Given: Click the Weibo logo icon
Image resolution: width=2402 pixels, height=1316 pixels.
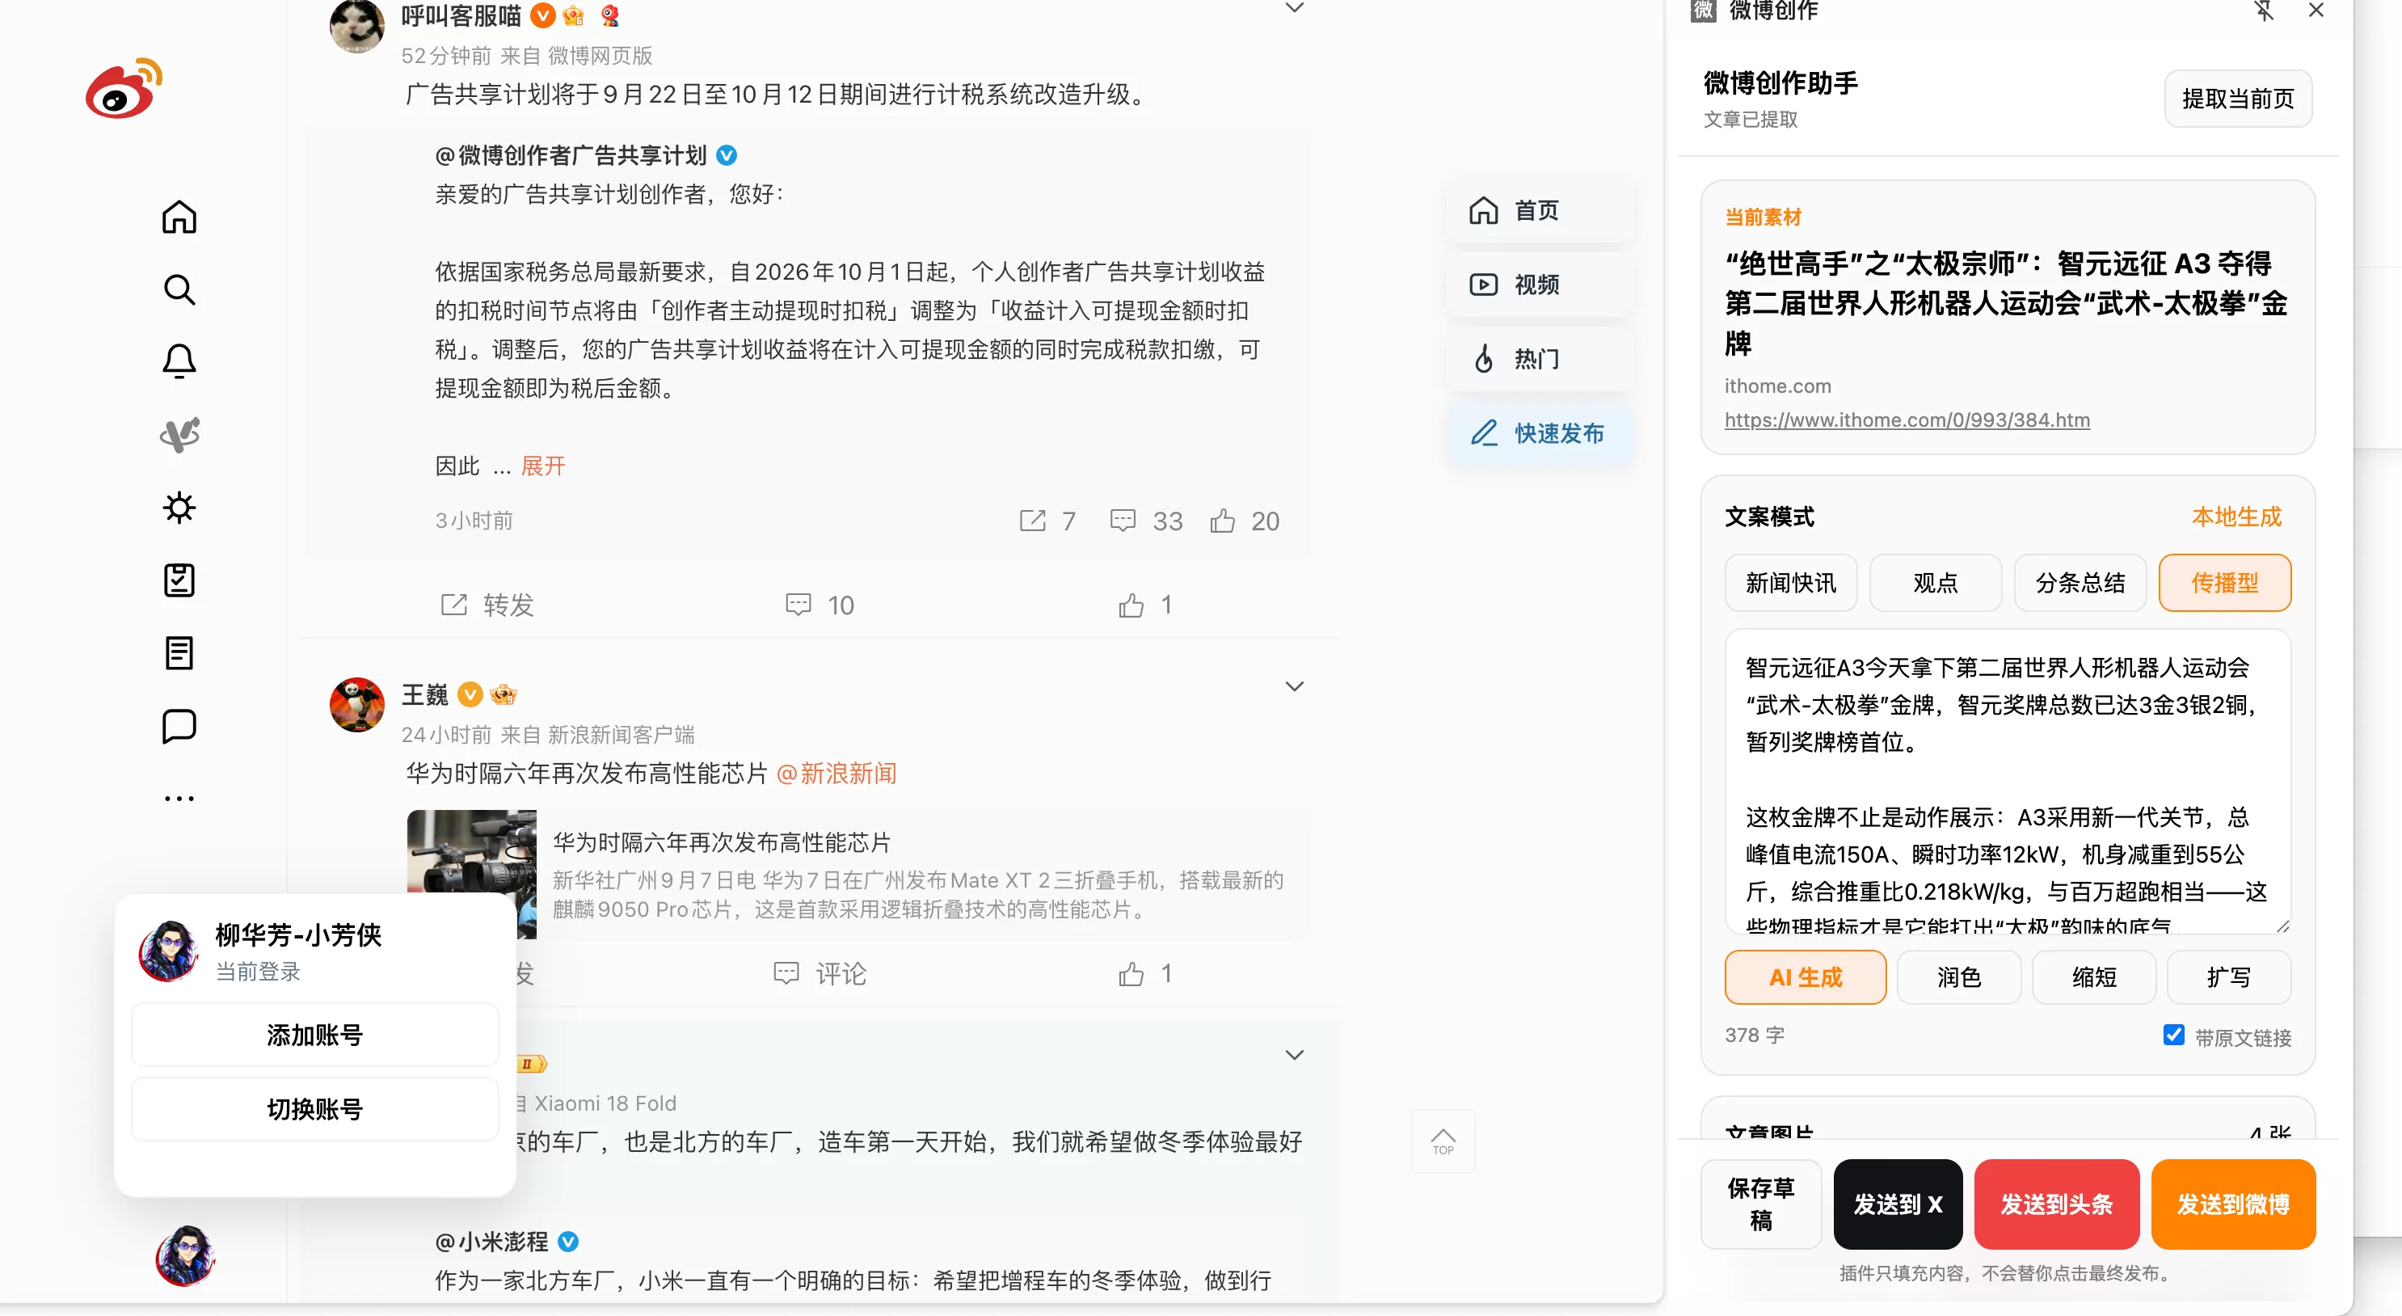Looking at the screenshot, I should [x=124, y=87].
